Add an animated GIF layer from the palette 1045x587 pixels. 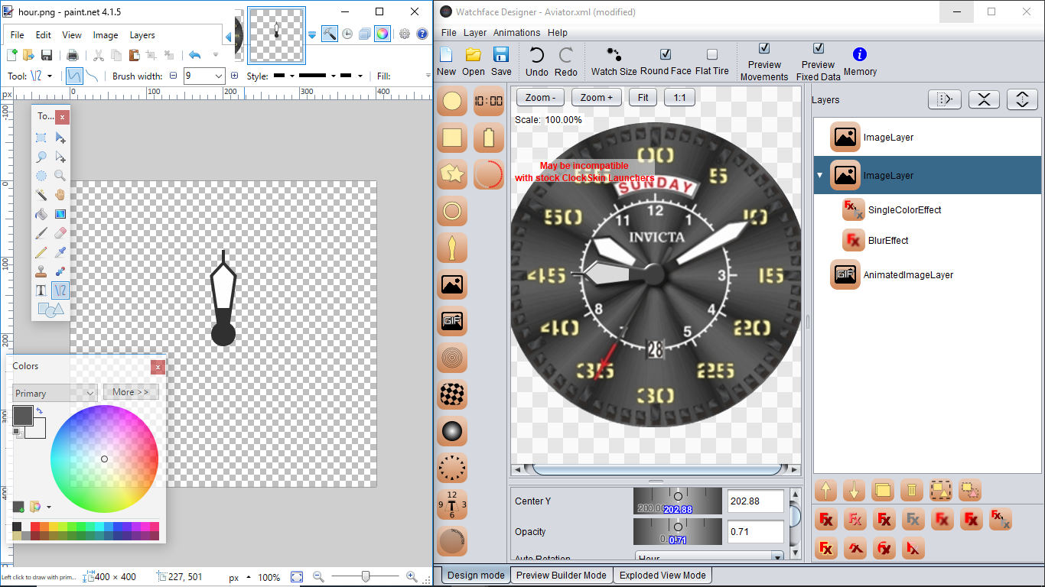[x=452, y=321]
